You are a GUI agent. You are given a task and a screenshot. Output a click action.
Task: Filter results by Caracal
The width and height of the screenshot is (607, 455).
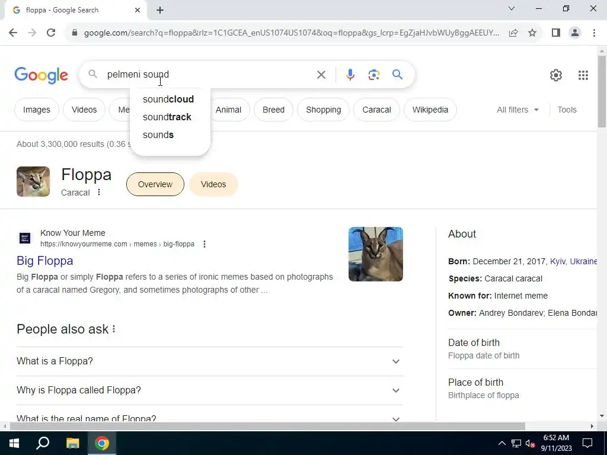click(x=376, y=110)
